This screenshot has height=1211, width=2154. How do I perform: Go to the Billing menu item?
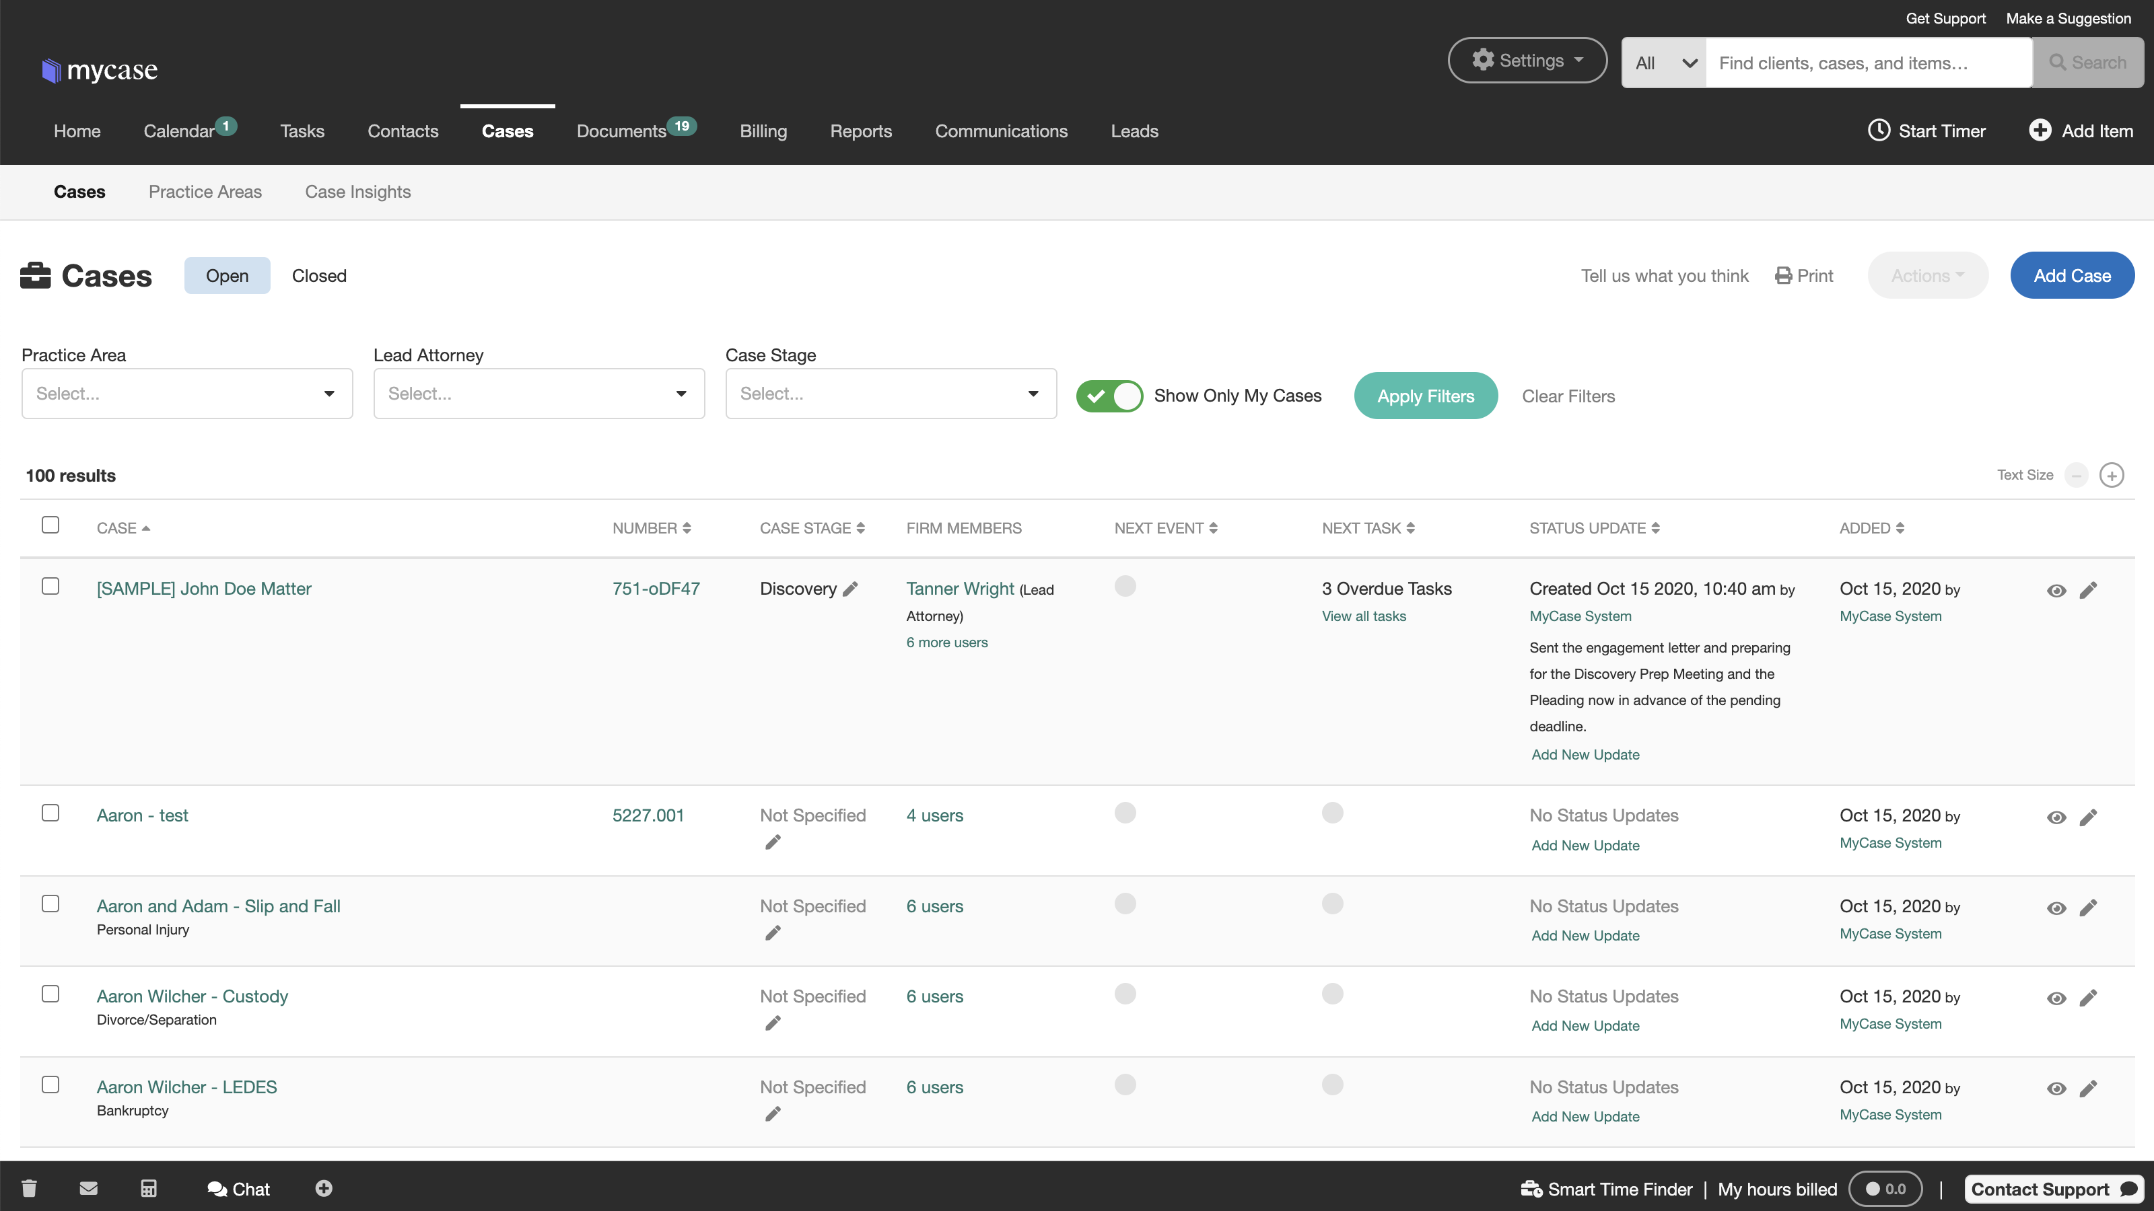point(763,131)
